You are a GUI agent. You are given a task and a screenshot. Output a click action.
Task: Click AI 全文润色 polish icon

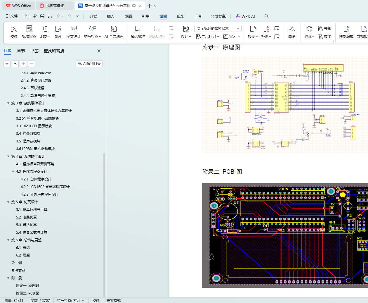[x=114, y=32]
